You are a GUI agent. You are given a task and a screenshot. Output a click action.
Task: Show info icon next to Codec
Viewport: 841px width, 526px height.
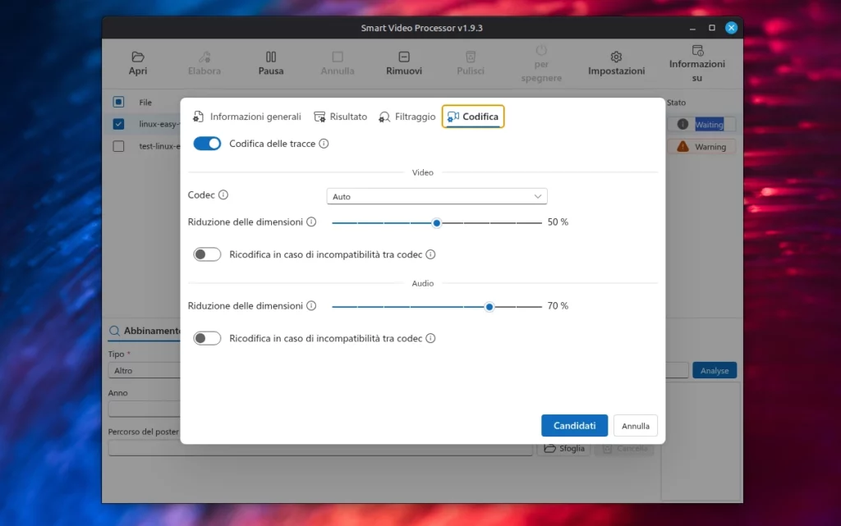[x=223, y=195]
